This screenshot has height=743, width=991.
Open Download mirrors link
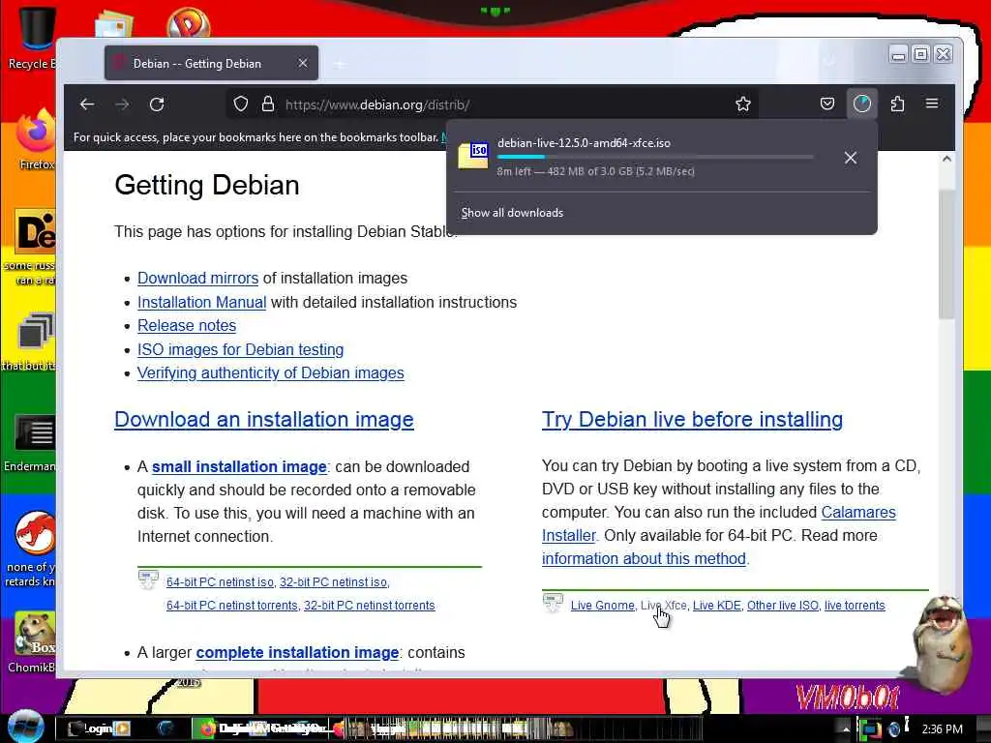pyautogui.click(x=197, y=278)
